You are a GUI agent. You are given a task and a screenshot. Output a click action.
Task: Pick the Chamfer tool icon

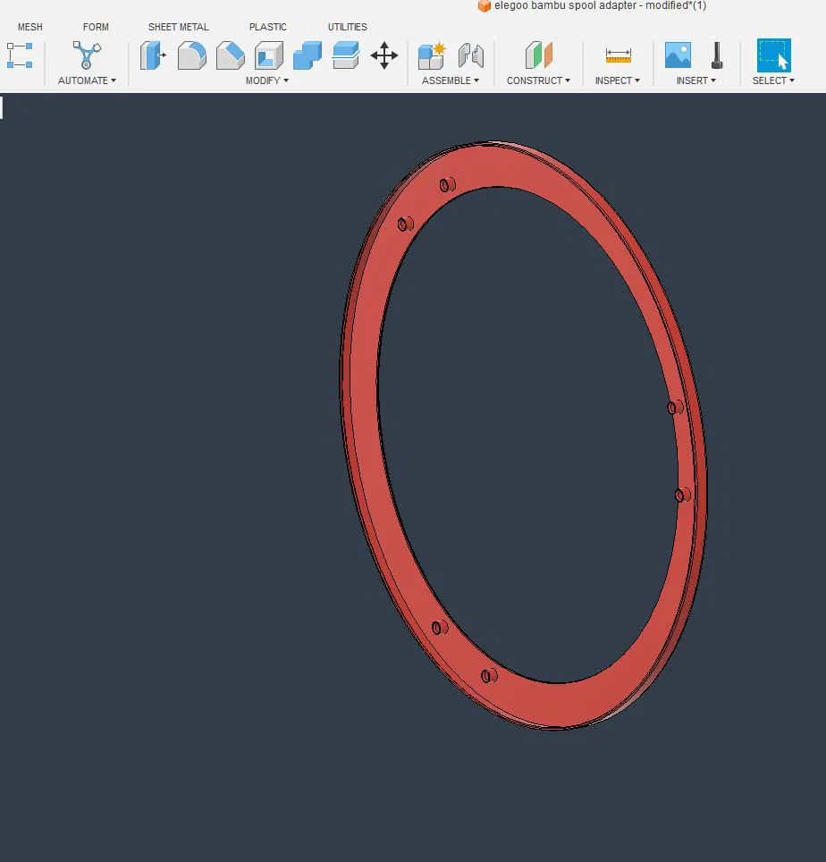tap(231, 55)
